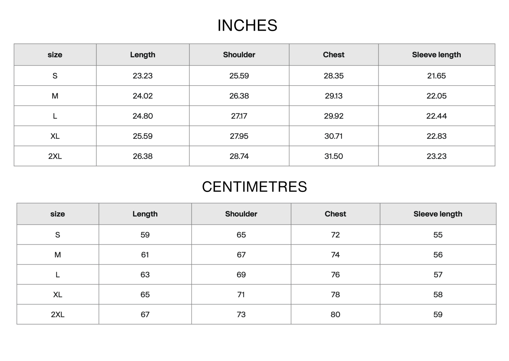The image size is (509, 361).
Task: Click the 59 length value for size S
Action: [x=145, y=235]
